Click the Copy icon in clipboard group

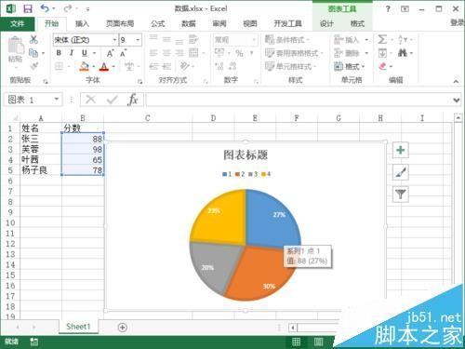(x=33, y=53)
